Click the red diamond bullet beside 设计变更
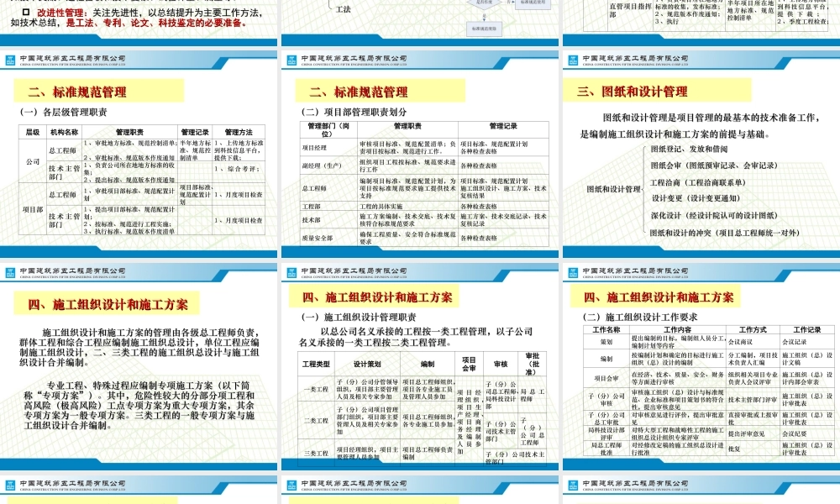The height and width of the screenshot is (504, 840). click(648, 199)
